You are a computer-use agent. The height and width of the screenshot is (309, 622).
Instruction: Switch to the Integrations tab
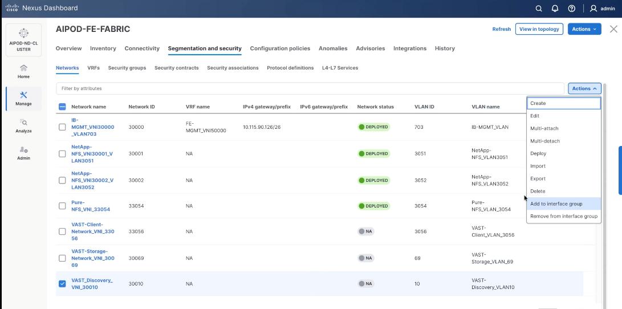tap(410, 48)
